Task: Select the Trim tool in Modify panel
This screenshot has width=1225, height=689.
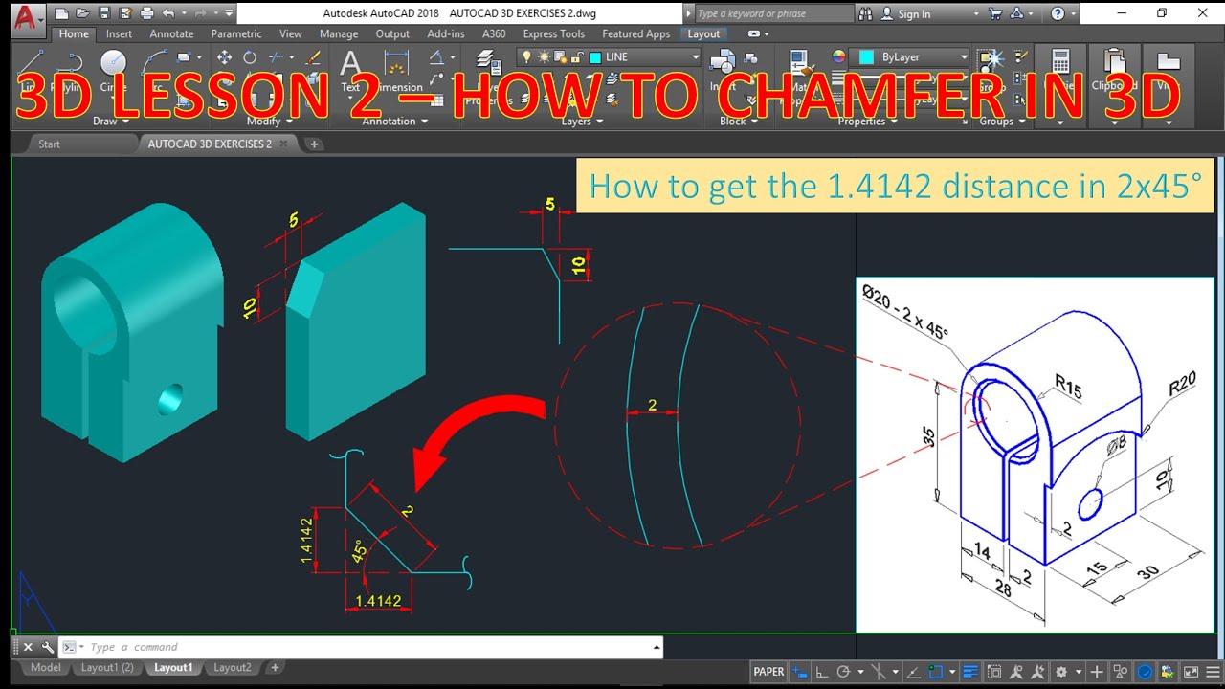Action: (x=277, y=57)
